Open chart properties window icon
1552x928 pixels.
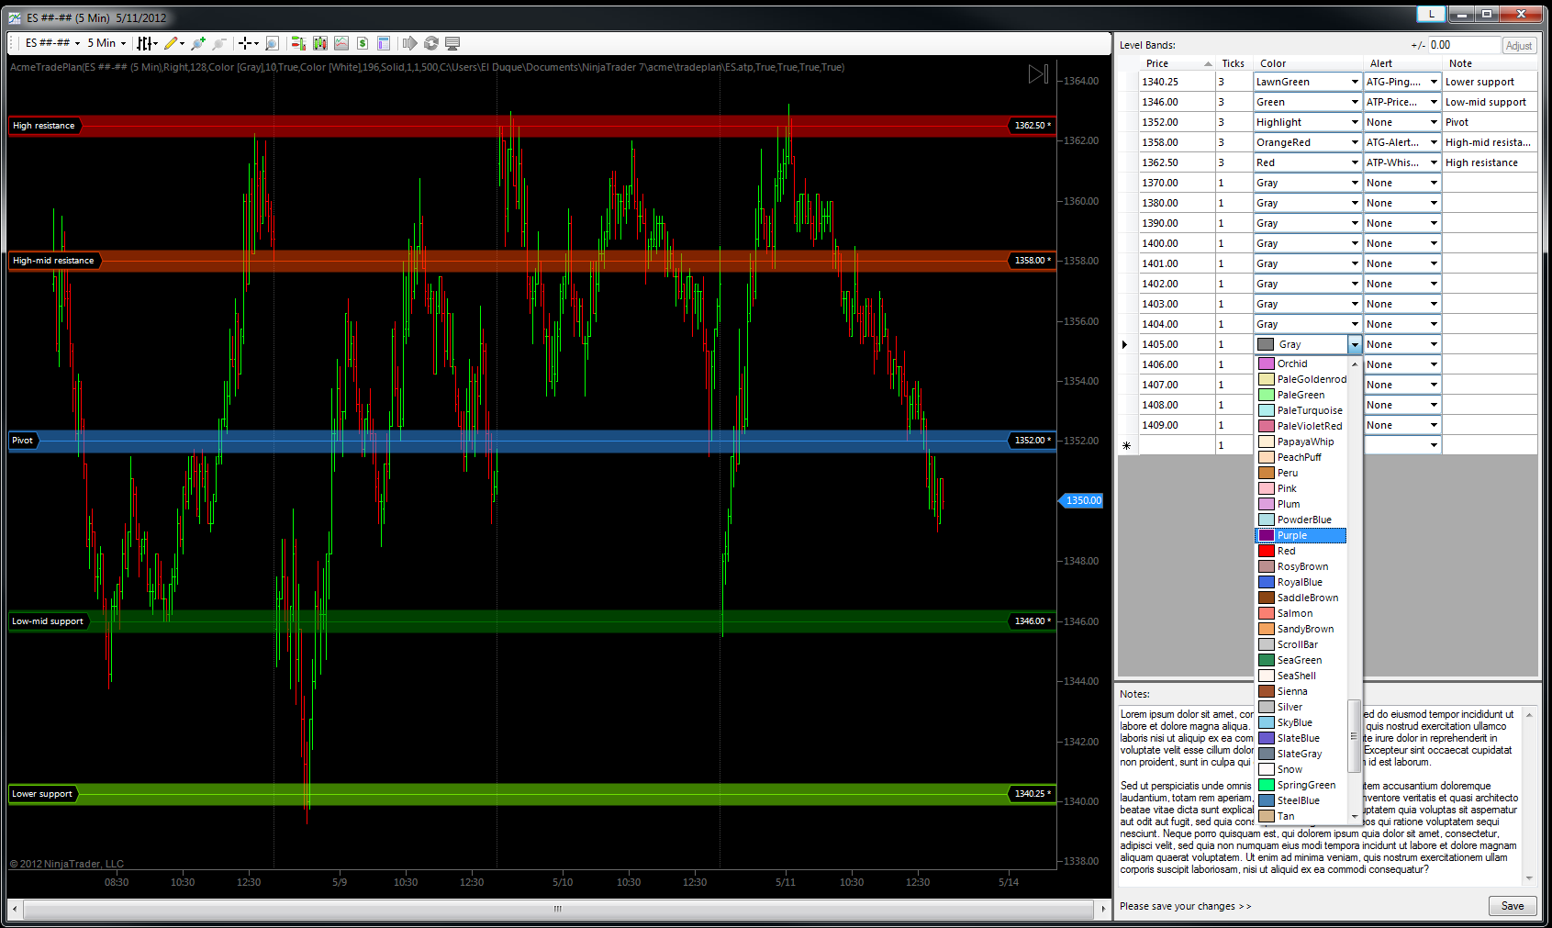pos(384,43)
